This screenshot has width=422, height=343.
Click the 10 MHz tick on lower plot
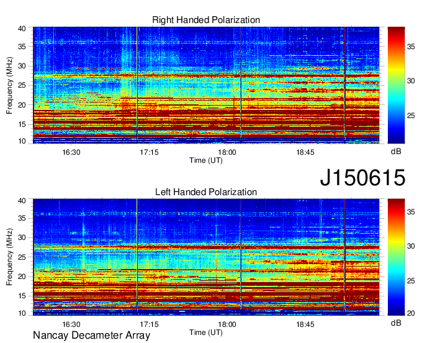[22, 313]
